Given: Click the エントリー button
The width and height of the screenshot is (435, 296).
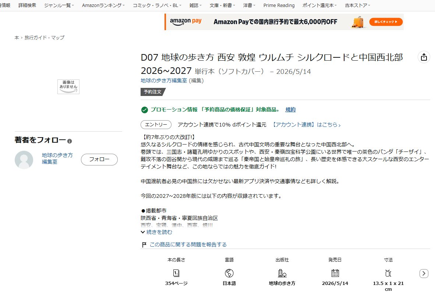Looking at the screenshot, I should pos(156,125).
